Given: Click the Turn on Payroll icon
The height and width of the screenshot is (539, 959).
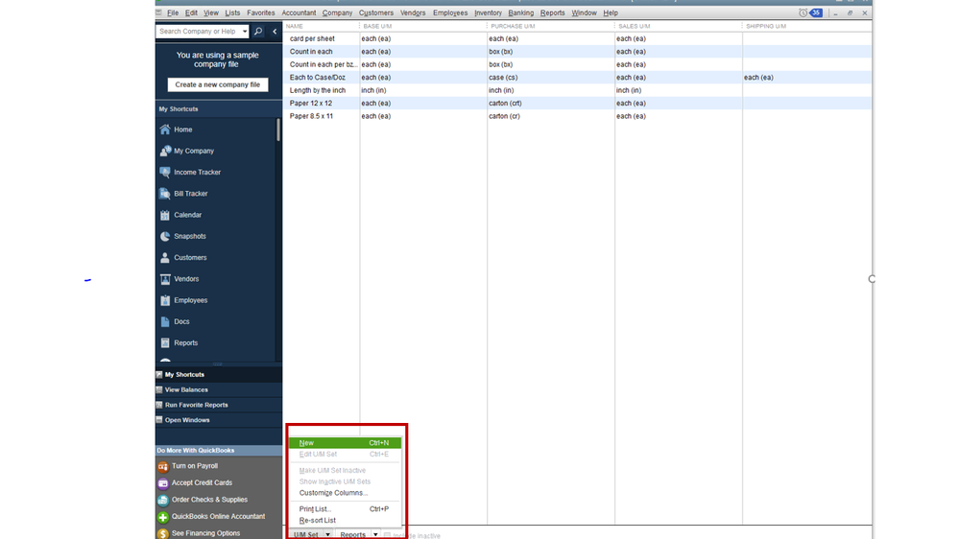Looking at the screenshot, I should point(162,466).
